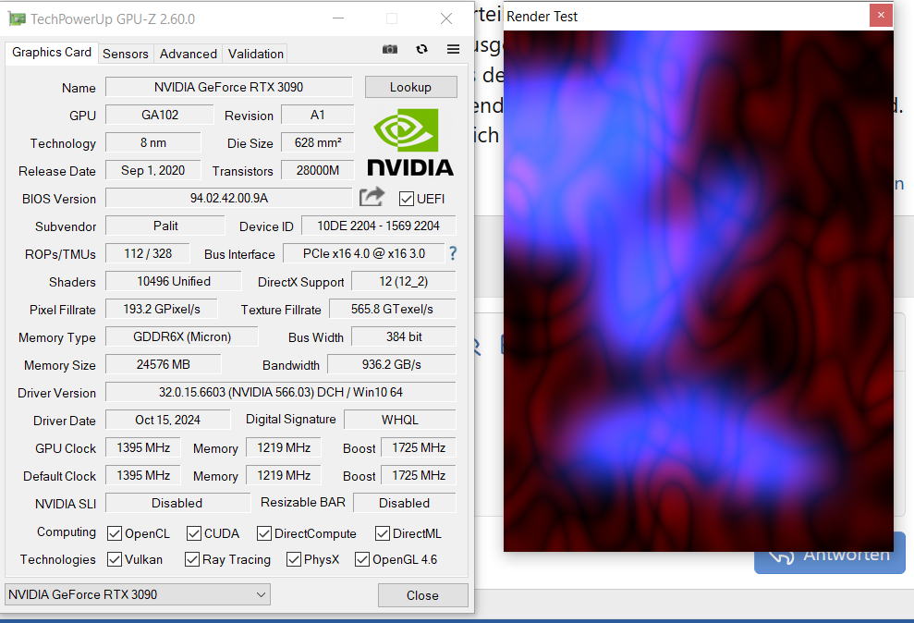Click the Shaders value 10496 Unified
This screenshot has width=914, height=623.
pos(173,282)
